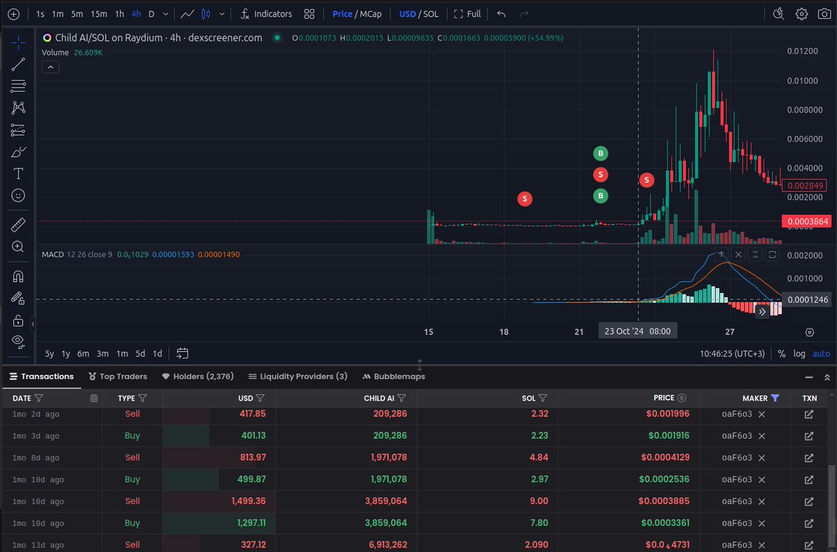Remove maker filter on $0.001996 row
The width and height of the screenshot is (837, 552).
click(x=762, y=414)
